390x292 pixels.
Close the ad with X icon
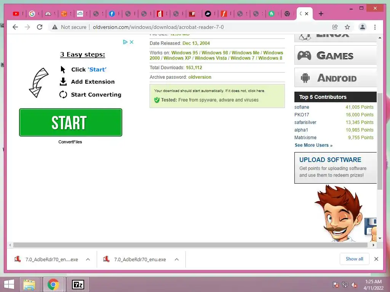tap(131, 42)
